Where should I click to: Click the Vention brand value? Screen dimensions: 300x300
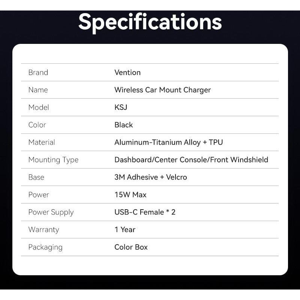point(127,72)
